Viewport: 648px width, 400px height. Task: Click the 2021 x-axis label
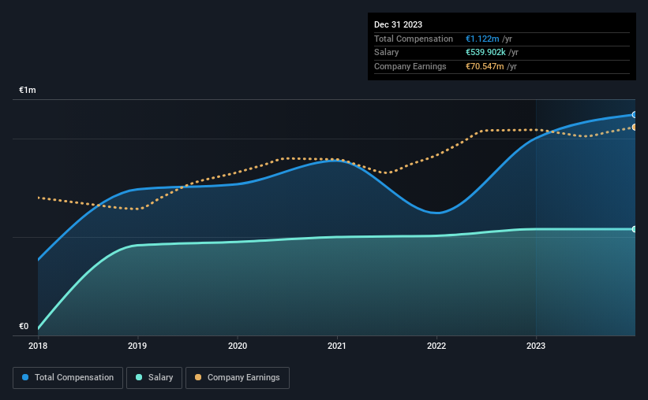point(337,346)
